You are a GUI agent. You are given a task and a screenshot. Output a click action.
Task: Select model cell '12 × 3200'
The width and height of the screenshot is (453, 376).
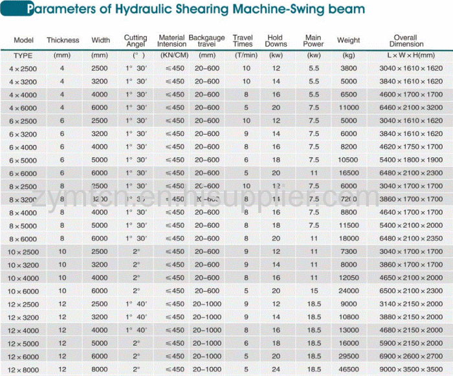(23, 318)
